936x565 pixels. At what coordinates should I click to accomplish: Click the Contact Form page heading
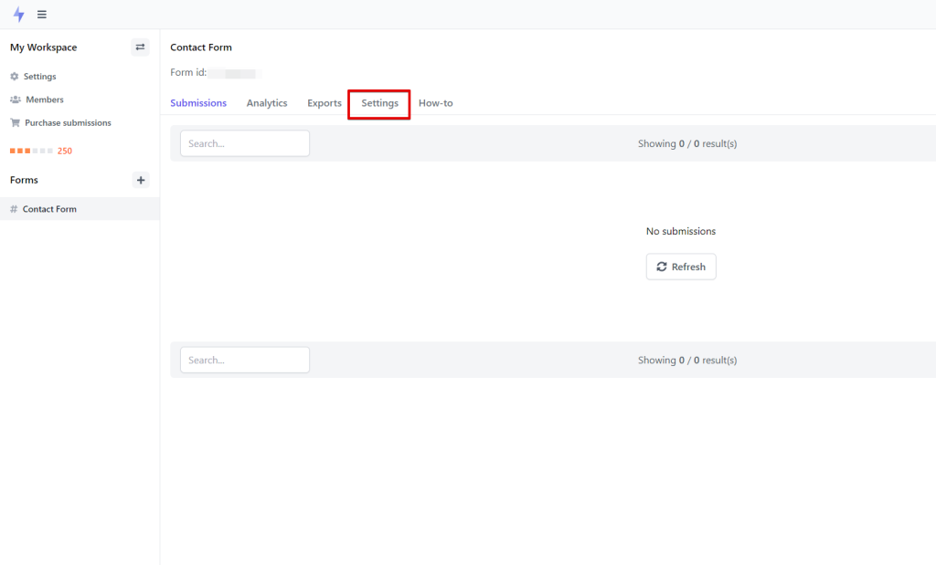(x=201, y=47)
